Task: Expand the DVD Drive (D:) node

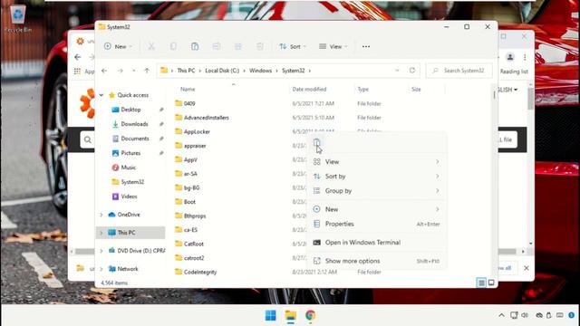Action: click(101, 251)
